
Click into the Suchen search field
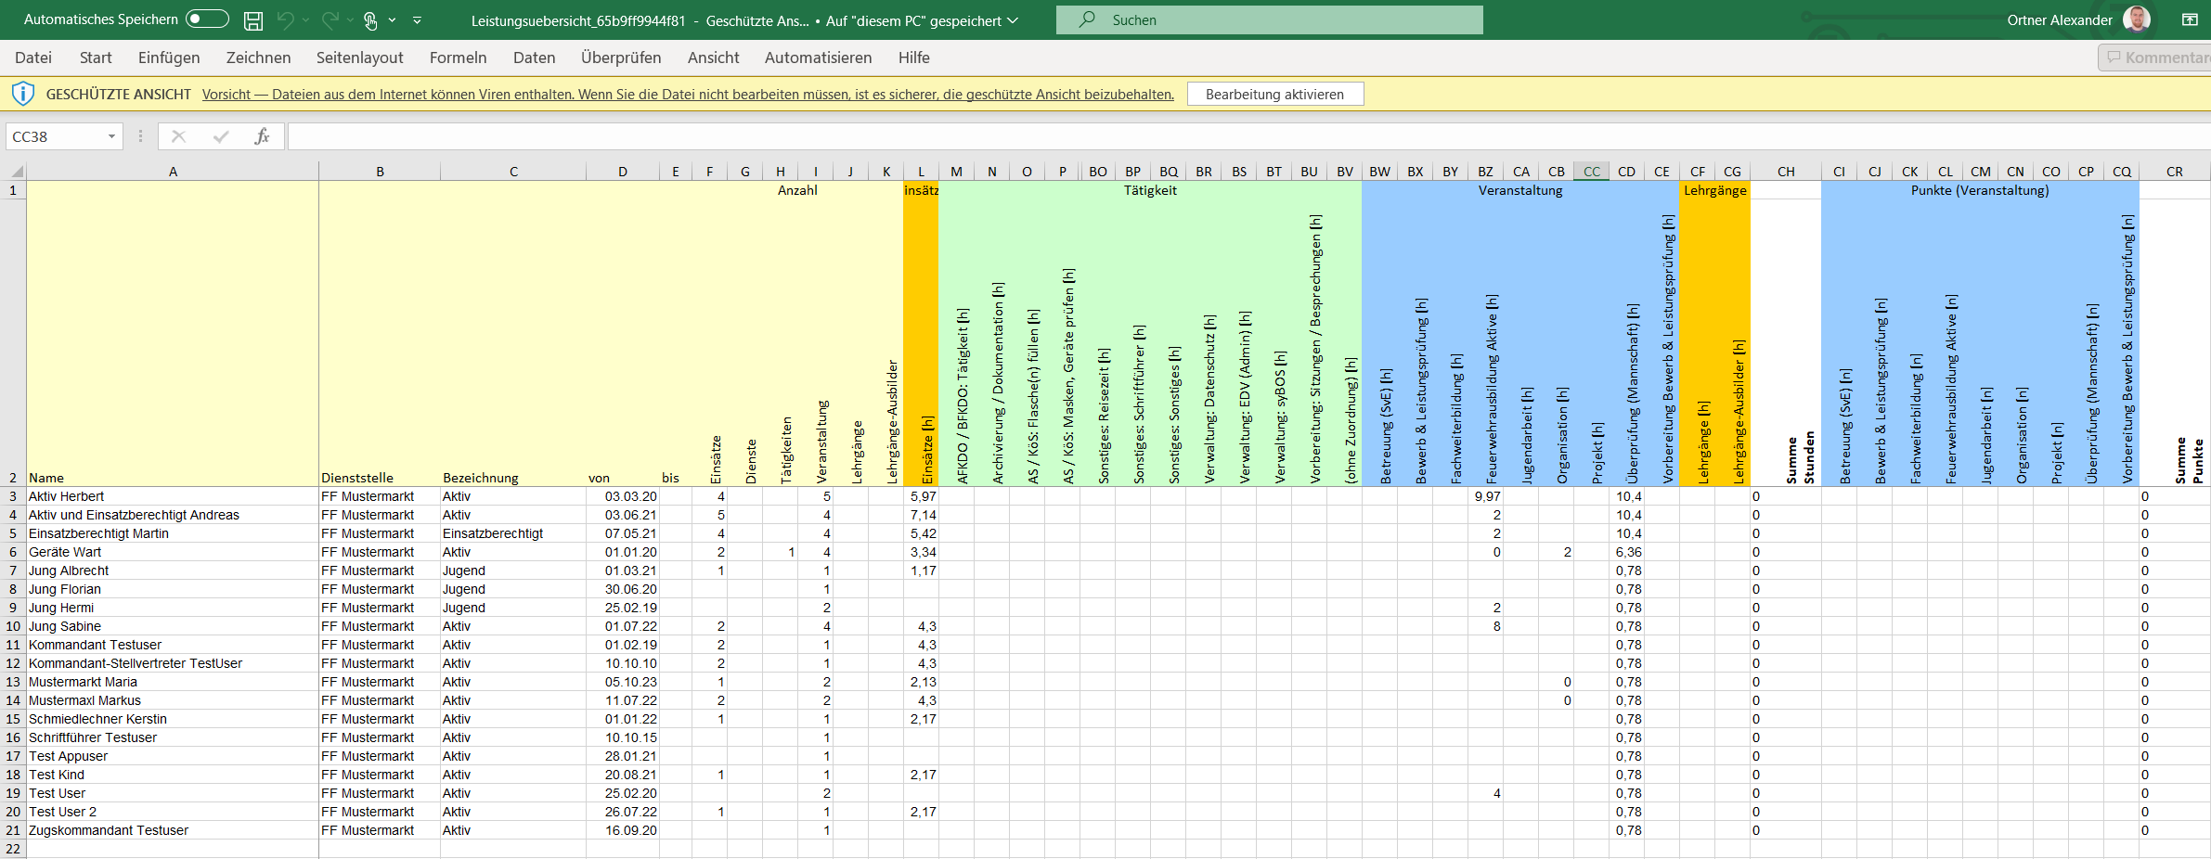1269,19
